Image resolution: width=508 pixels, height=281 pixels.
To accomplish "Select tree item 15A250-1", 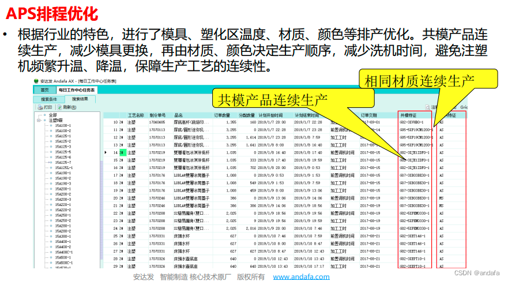I will point(63,216).
